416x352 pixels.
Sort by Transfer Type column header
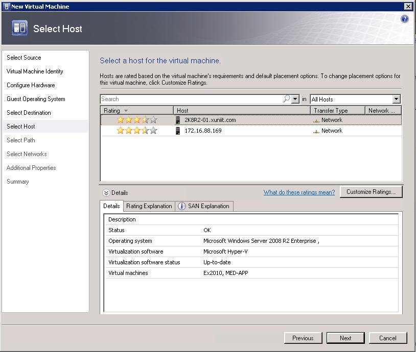[x=337, y=111]
